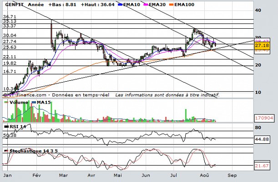278x182 pixels.
Task: Click the orange EMA100 legend swatch
Action: tap(172, 5)
